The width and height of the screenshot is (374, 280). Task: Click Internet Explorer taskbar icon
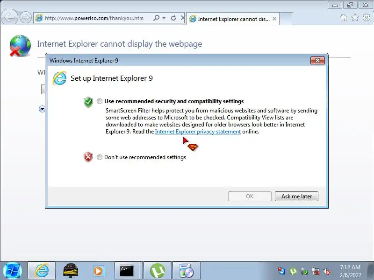click(42, 271)
